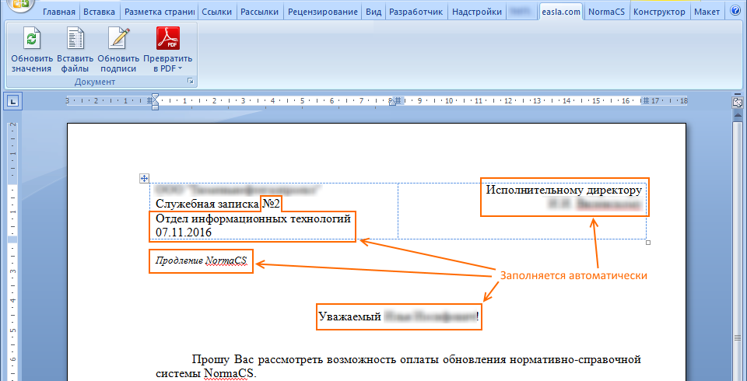Image resolution: width=747 pixels, height=381 pixels.
Task: Switch to the Главная tab
Action: (x=59, y=12)
